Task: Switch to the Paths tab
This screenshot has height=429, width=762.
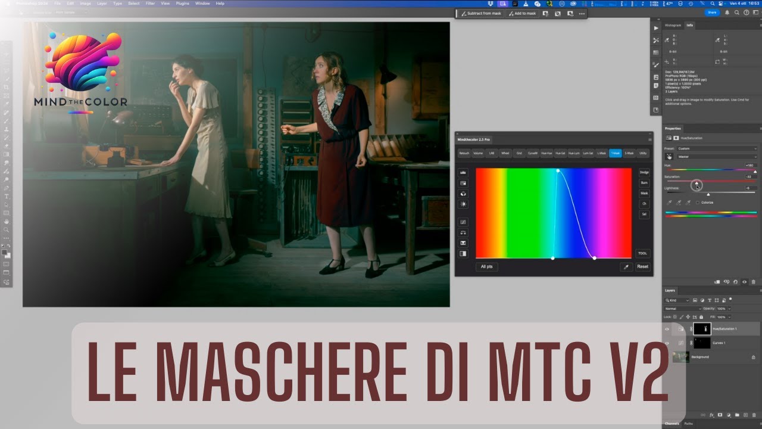Action: (688, 424)
